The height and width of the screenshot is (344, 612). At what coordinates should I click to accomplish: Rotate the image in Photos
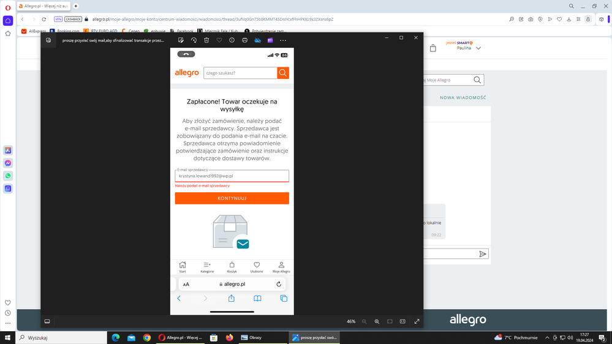pyautogui.click(x=194, y=40)
